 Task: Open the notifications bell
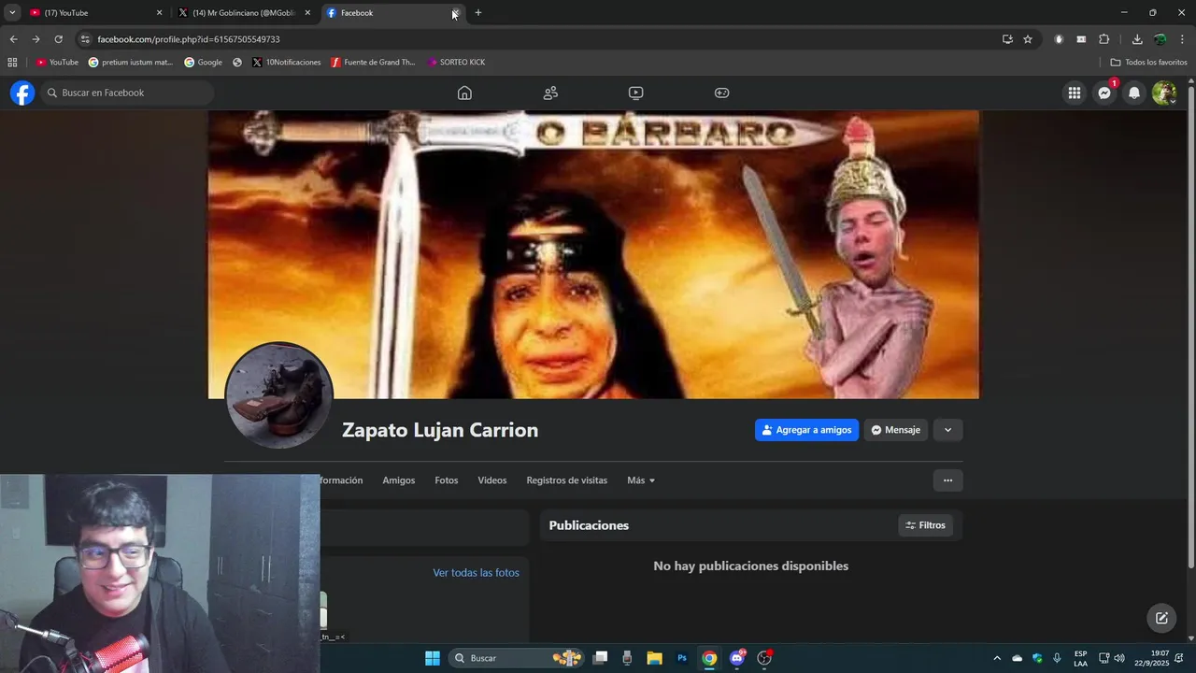pyautogui.click(x=1134, y=93)
